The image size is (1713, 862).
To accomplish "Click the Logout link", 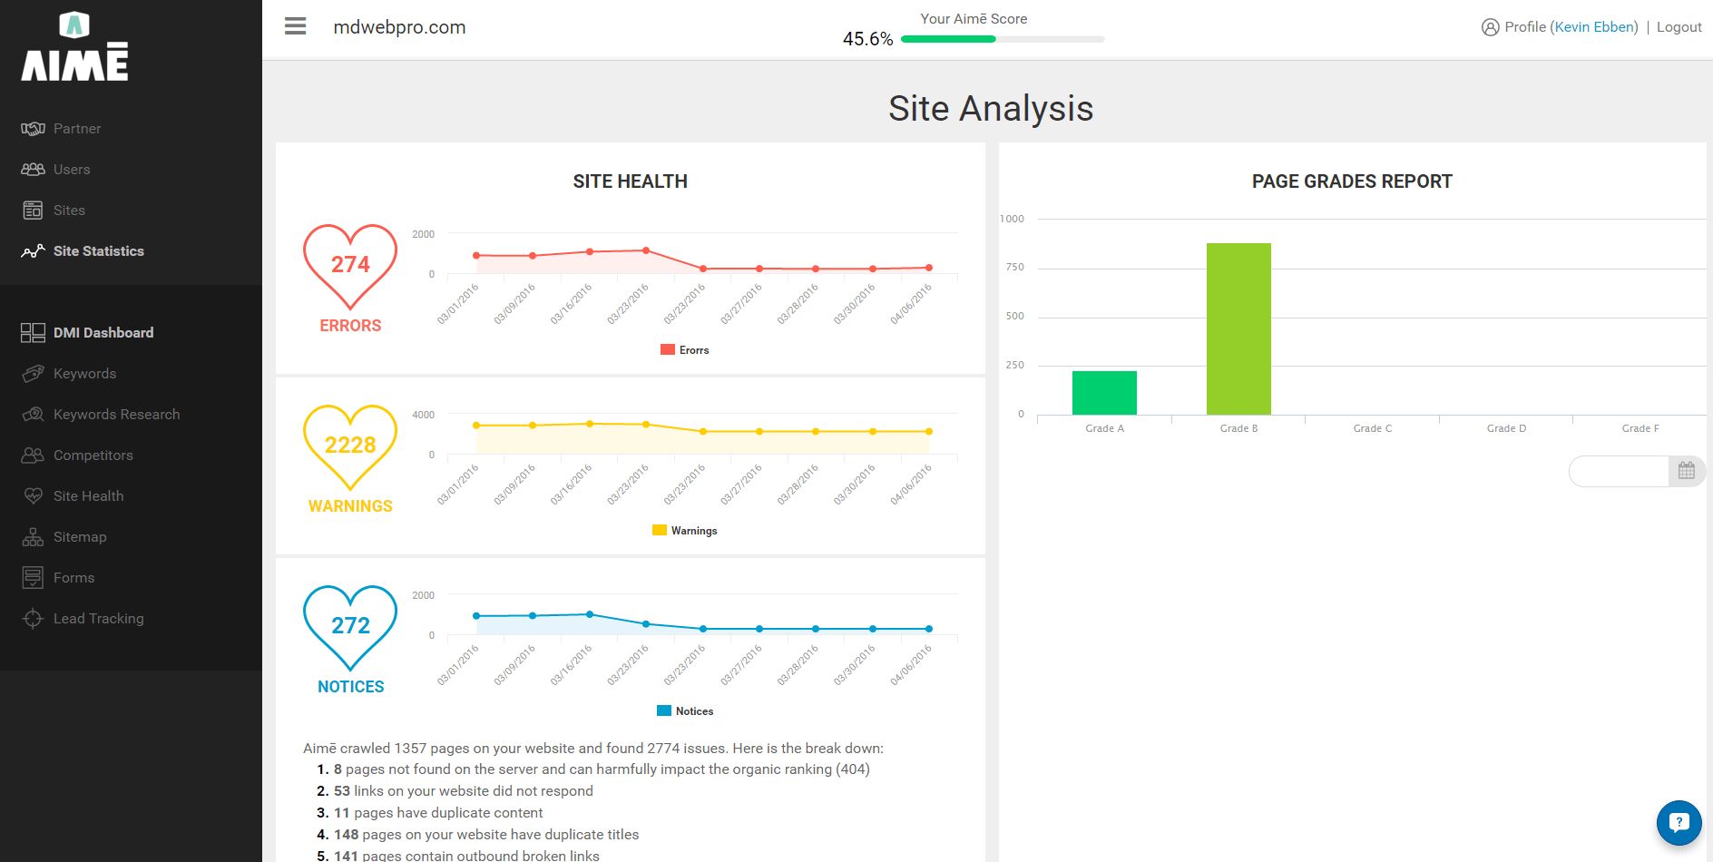I will point(1679,27).
